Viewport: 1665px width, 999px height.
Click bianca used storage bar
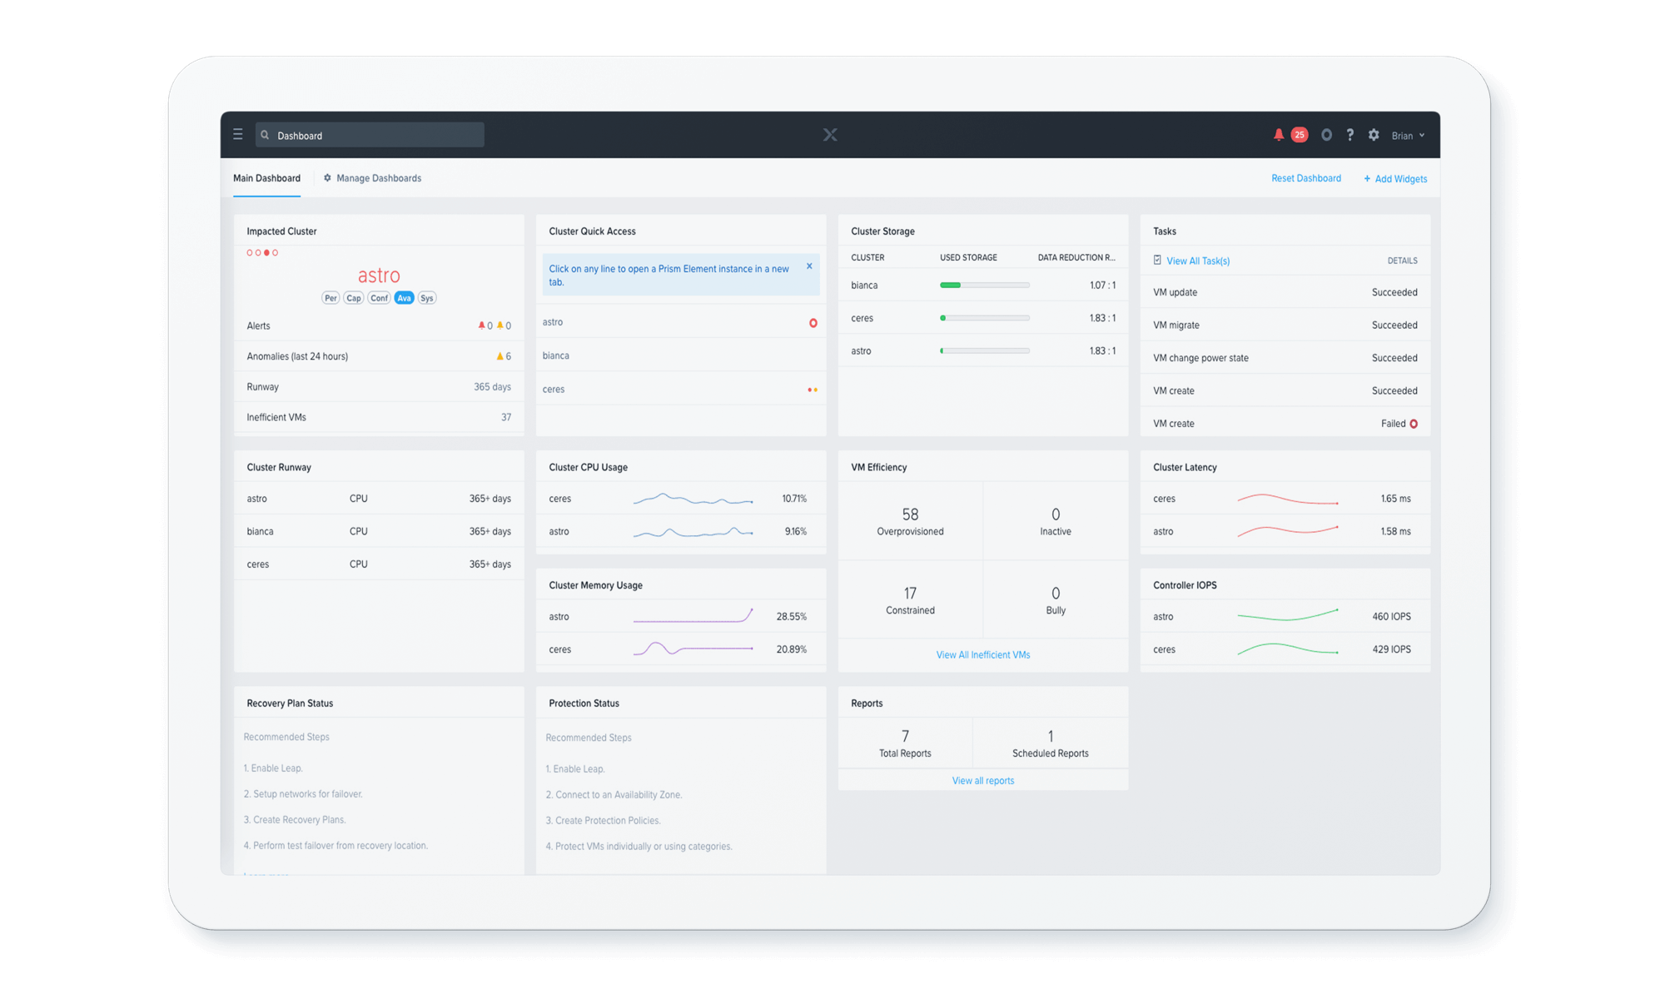click(984, 286)
